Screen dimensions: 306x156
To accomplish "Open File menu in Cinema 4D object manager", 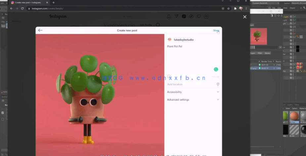I will click(274, 8).
